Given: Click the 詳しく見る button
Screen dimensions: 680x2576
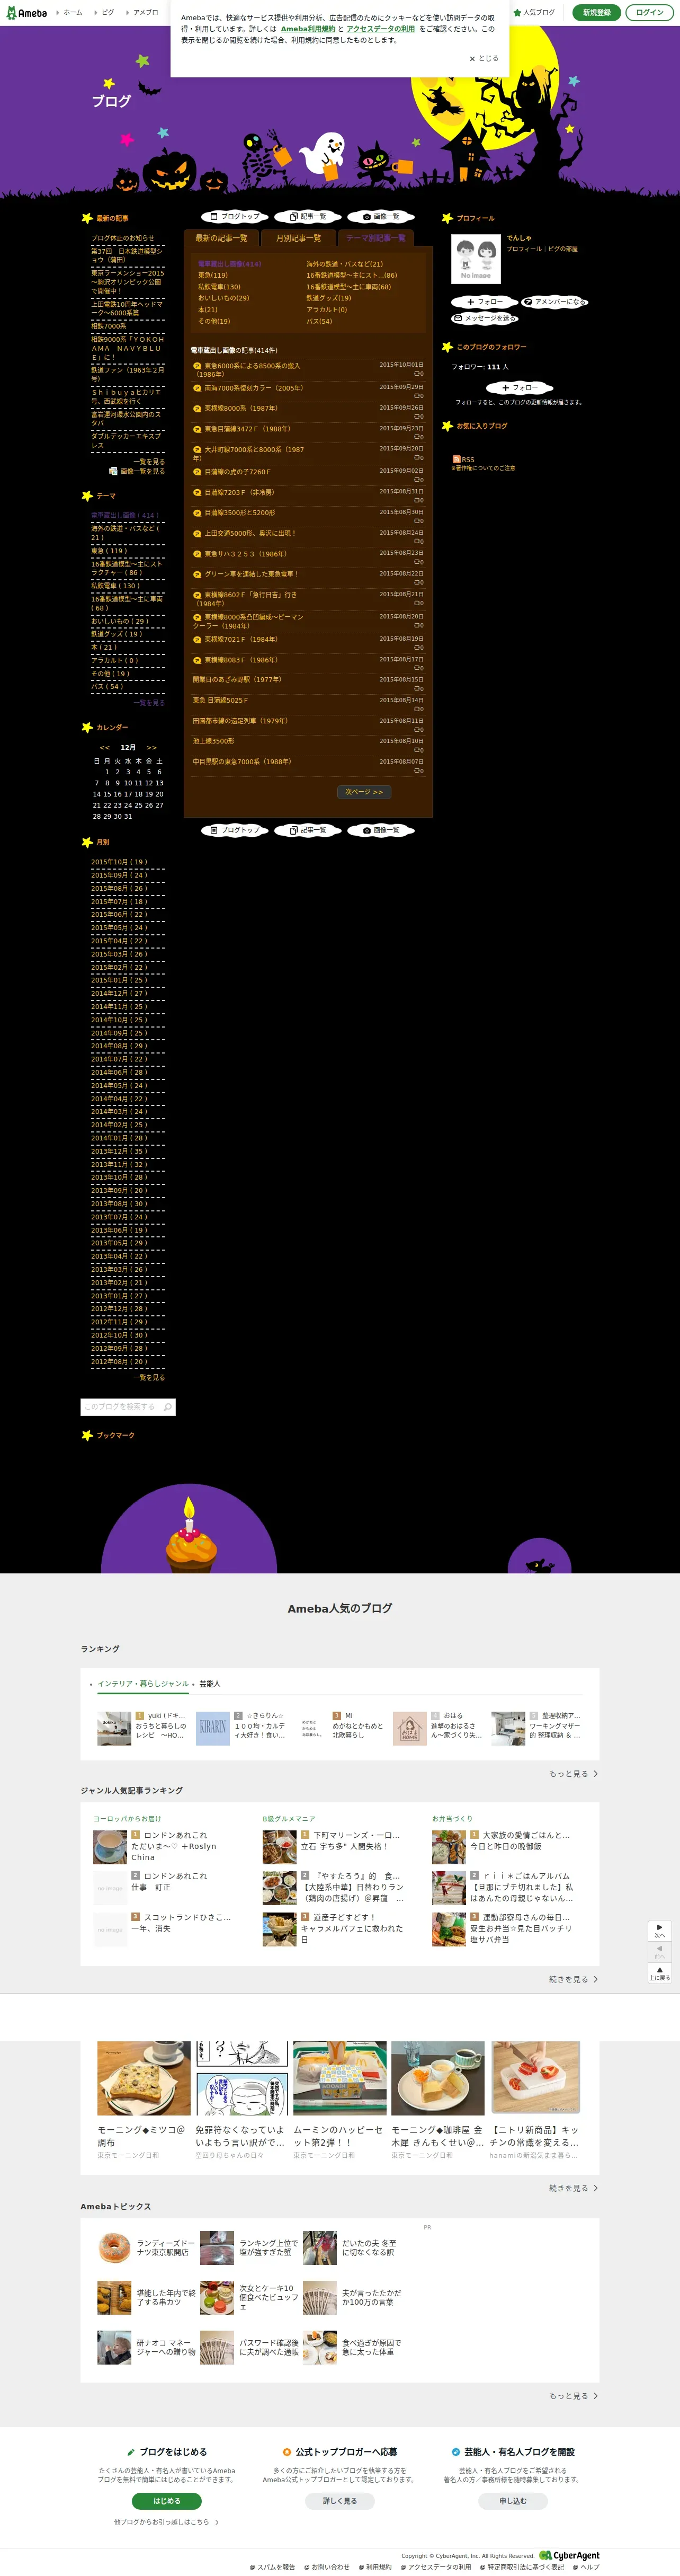Looking at the screenshot, I should [x=340, y=2501].
